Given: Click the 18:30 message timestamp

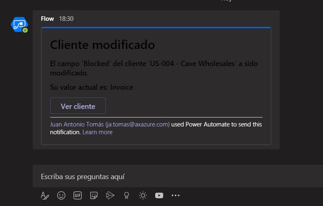Looking at the screenshot, I should [66, 19].
